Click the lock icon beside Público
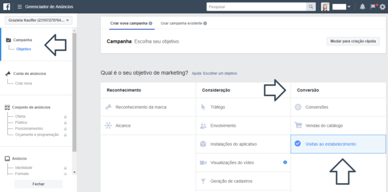Image resolution: width=388 pixels, height=192 pixels. [x=66, y=123]
